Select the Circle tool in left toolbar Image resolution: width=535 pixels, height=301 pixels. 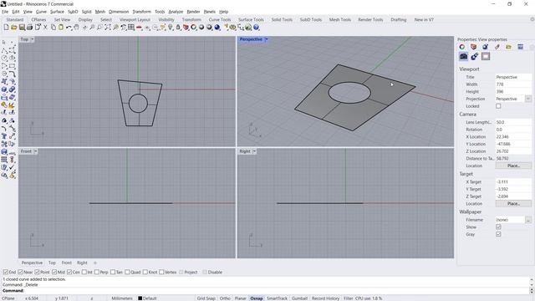point(4,58)
